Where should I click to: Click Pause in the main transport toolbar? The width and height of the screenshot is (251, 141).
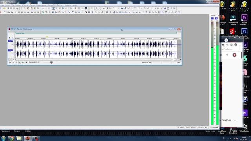(15, 12)
